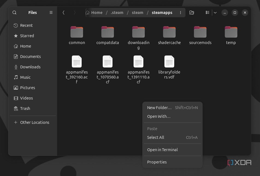Open Trash in the sidebar
Viewport: 260px width, 176px height.
pos(33,108)
